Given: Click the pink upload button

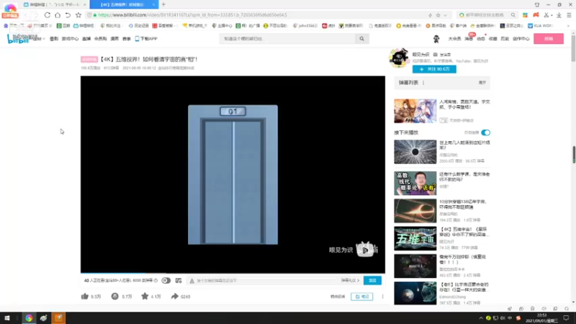Looking at the screenshot, I should [549, 39].
